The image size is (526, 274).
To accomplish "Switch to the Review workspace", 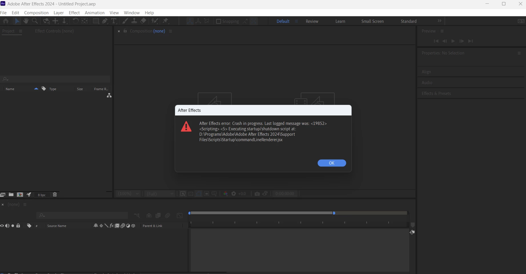I will click(312, 21).
